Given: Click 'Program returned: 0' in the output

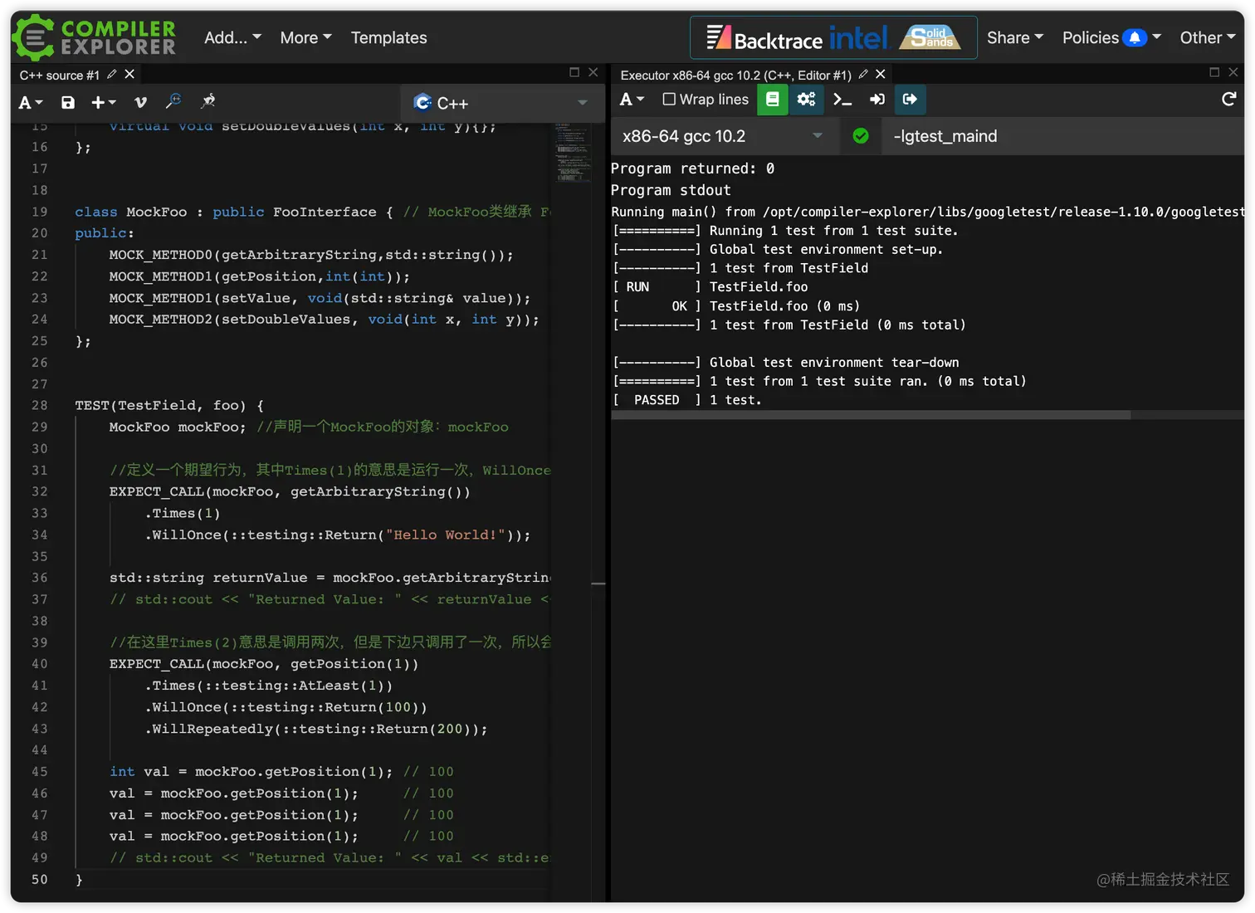Looking at the screenshot, I should pos(692,168).
